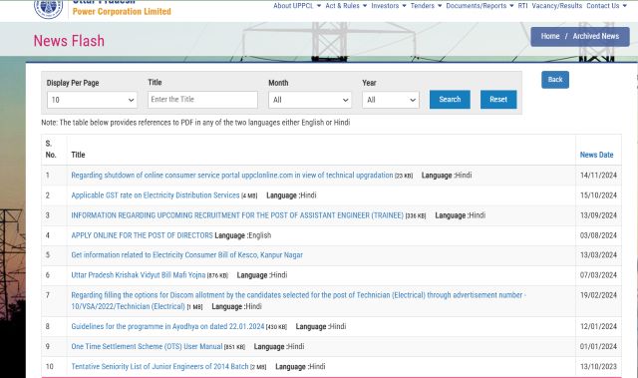The height and width of the screenshot is (378, 638).
Task: Click the date 01/01/2024
Action: [598, 346]
